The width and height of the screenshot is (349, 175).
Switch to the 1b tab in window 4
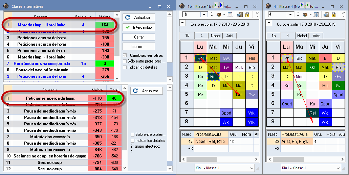[273, 36]
